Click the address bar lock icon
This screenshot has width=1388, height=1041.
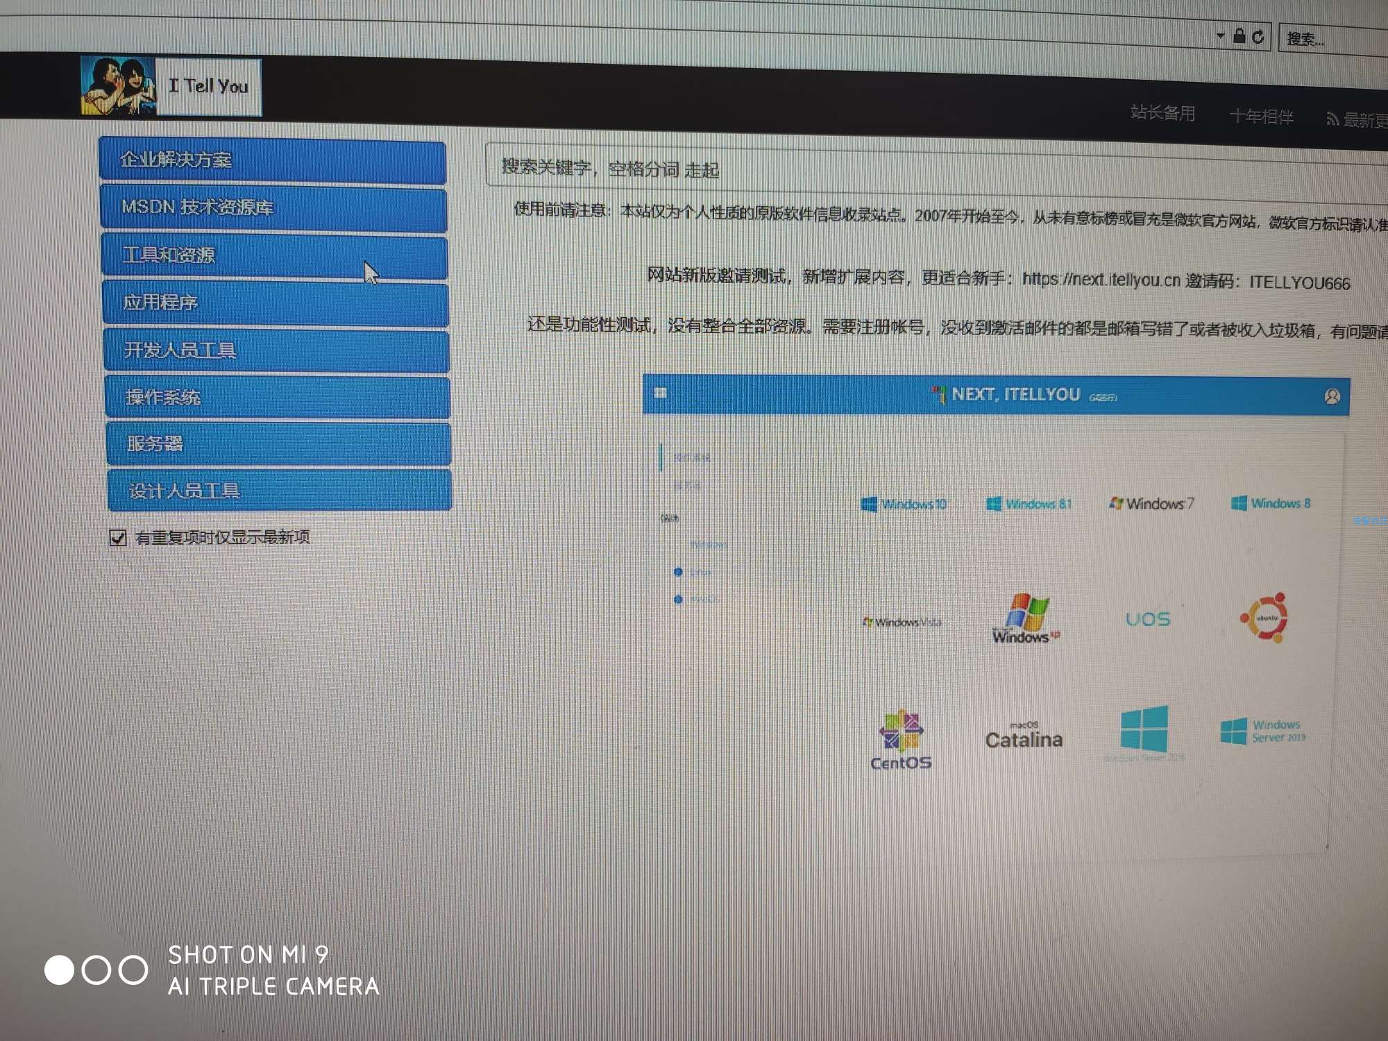[x=1239, y=35]
